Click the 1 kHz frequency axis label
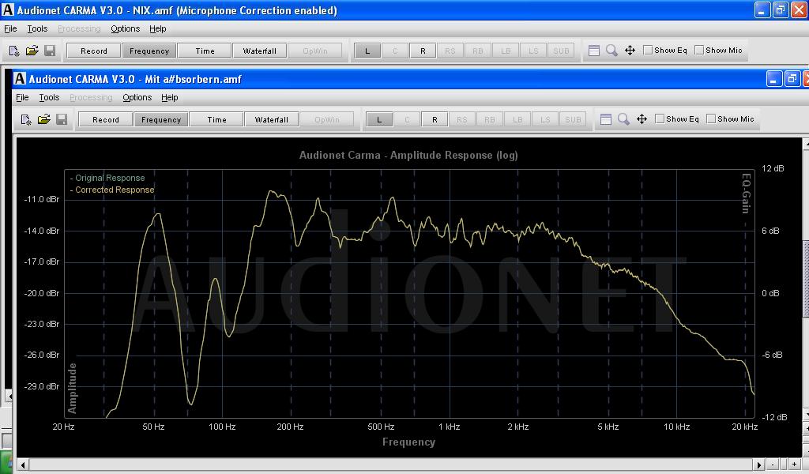Viewport: 809px width, 474px height. 450,427
